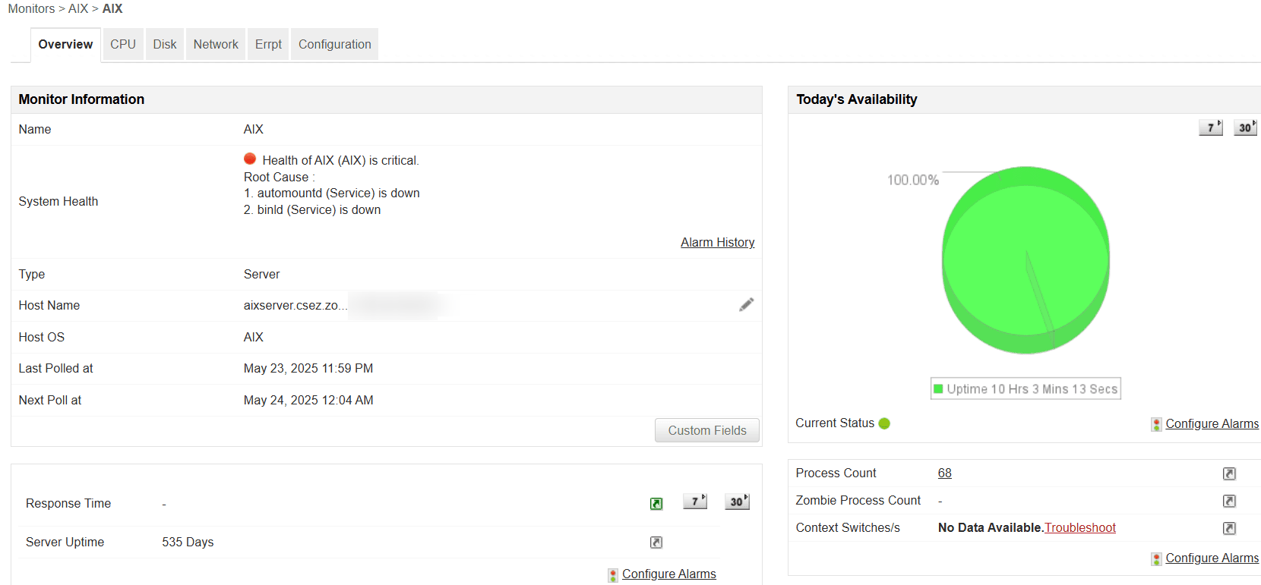Open the 7-day availability view dropdown
This screenshot has width=1261, height=585.
1210,127
